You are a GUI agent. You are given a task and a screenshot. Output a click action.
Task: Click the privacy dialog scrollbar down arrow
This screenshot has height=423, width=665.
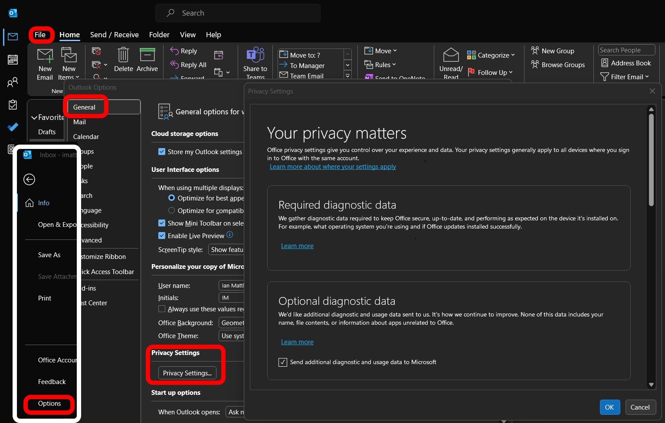[x=651, y=384]
